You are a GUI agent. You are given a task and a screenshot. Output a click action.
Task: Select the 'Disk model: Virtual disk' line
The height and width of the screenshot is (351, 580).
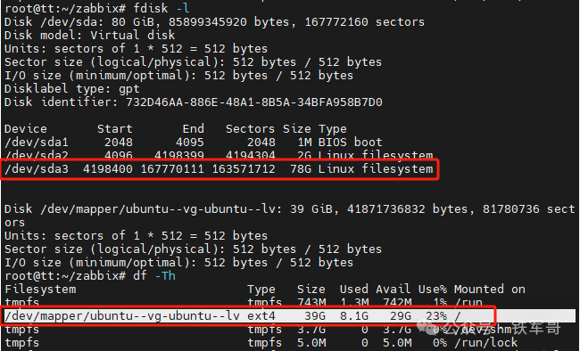[x=89, y=35]
